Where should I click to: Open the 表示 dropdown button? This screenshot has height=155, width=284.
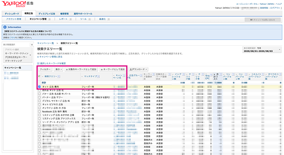tap(58, 69)
